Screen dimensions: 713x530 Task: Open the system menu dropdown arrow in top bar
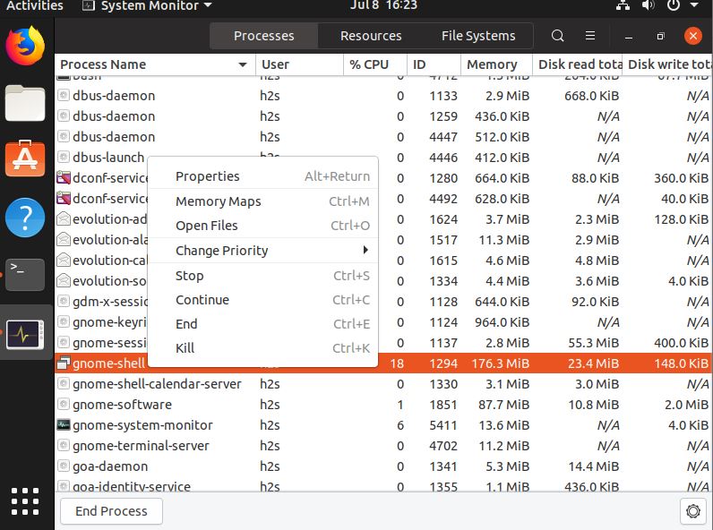coord(694,5)
